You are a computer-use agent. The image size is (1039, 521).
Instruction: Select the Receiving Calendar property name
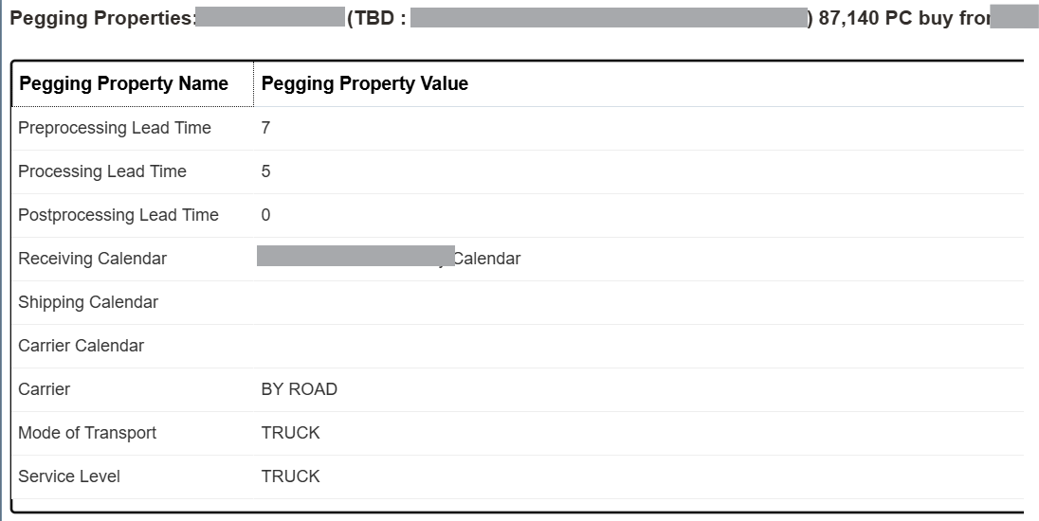[x=92, y=259]
